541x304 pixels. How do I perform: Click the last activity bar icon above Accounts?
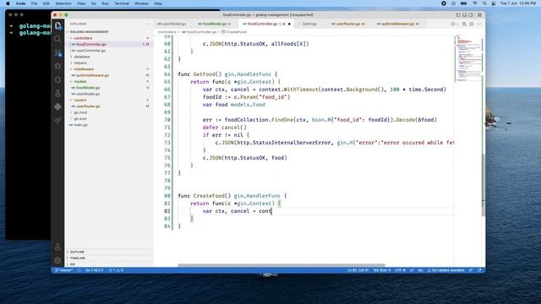(x=57, y=120)
